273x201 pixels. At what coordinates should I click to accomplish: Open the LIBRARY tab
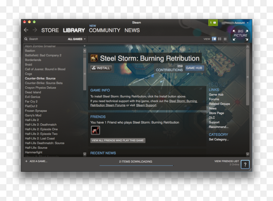(x=74, y=30)
